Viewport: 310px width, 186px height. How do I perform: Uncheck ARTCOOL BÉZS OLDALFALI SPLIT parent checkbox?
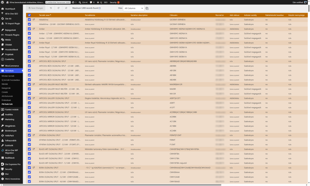(x=29, y=61)
